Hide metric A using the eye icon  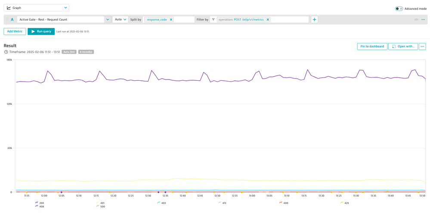tap(416, 20)
